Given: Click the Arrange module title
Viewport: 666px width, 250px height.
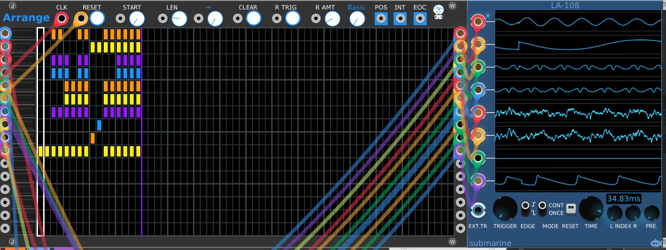Looking at the screenshot, I should click(26, 17).
